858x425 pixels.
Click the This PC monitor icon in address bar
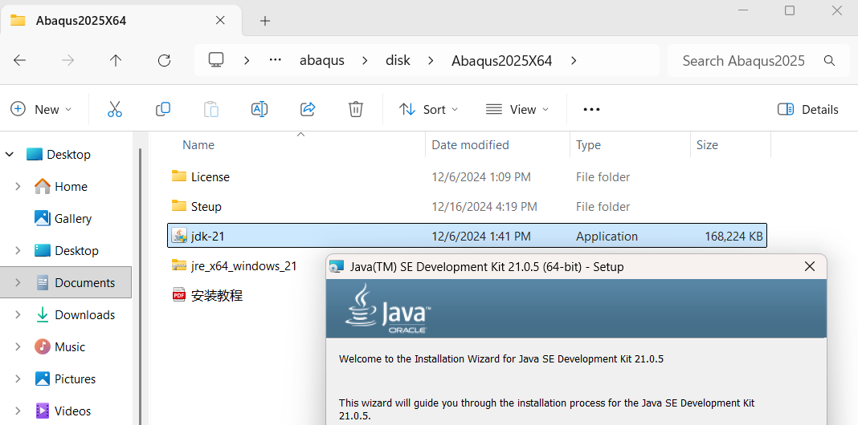tap(216, 60)
